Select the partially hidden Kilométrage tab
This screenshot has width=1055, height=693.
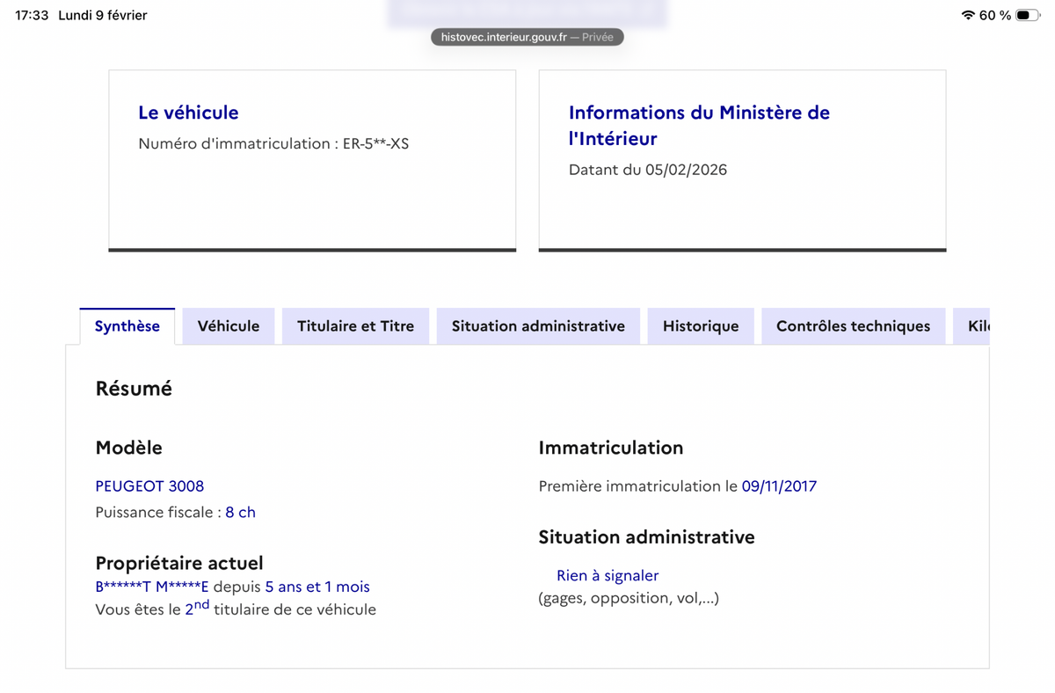pos(978,326)
